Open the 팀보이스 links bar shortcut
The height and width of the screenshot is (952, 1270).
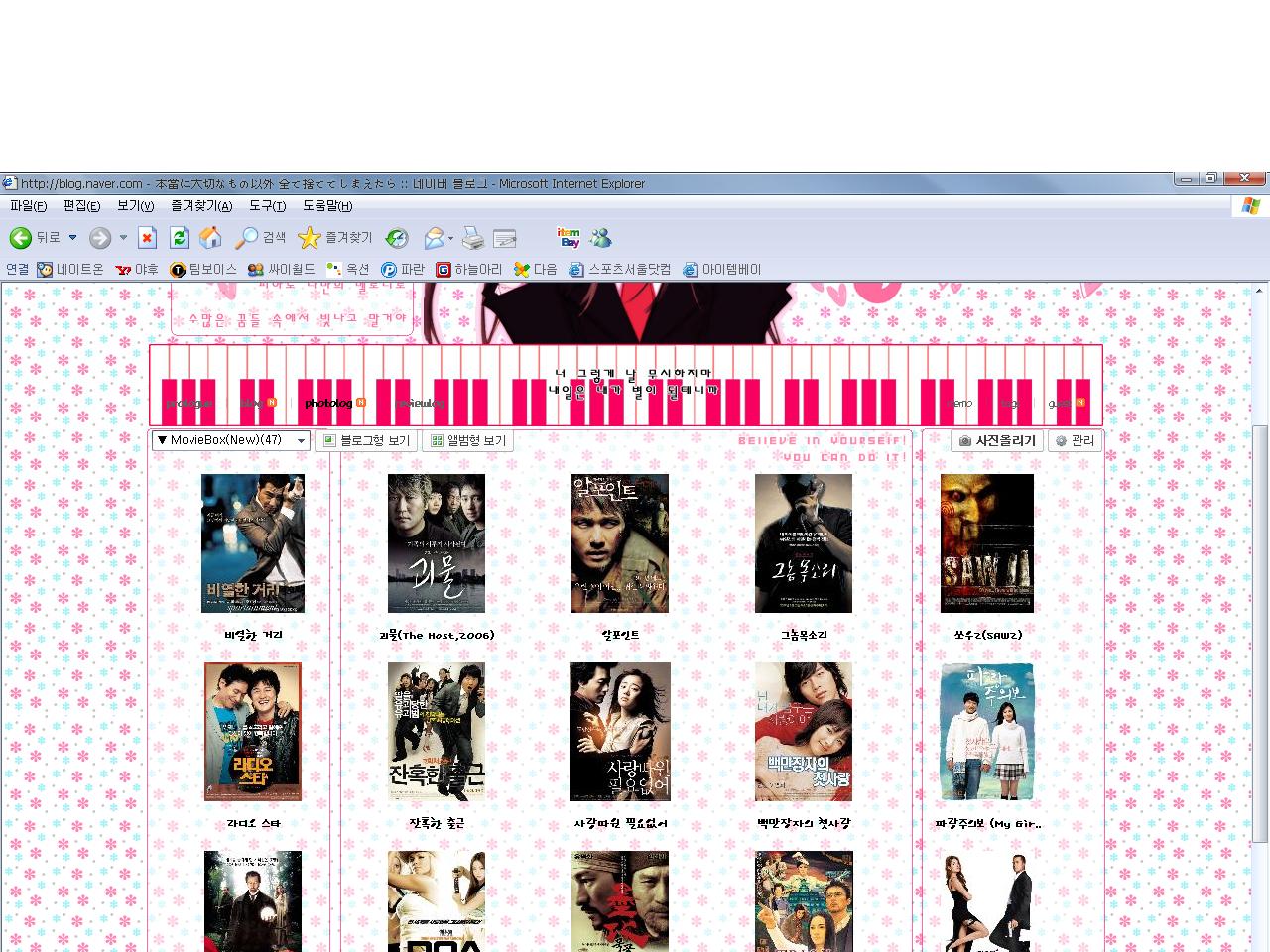tap(203, 269)
